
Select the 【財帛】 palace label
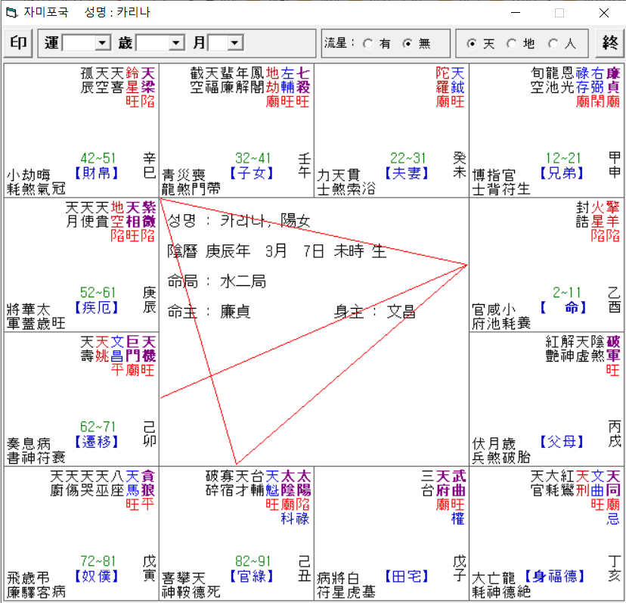tap(98, 173)
